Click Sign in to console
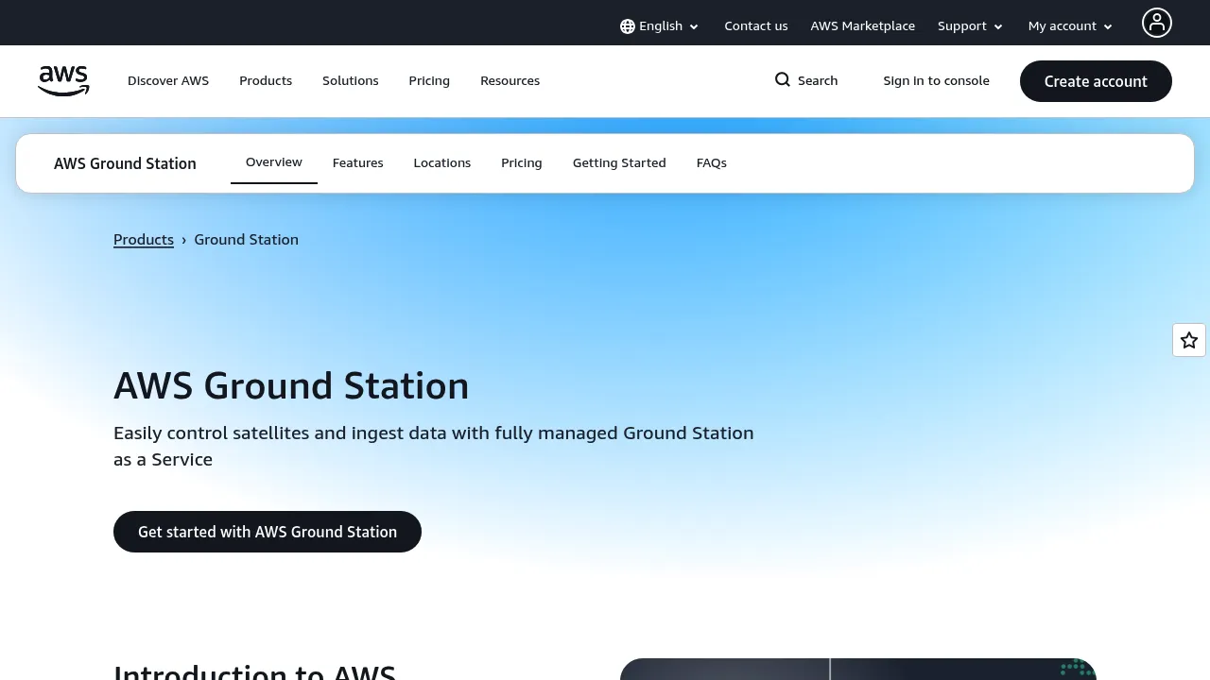Viewport: 1210px width, 680px height. click(937, 81)
